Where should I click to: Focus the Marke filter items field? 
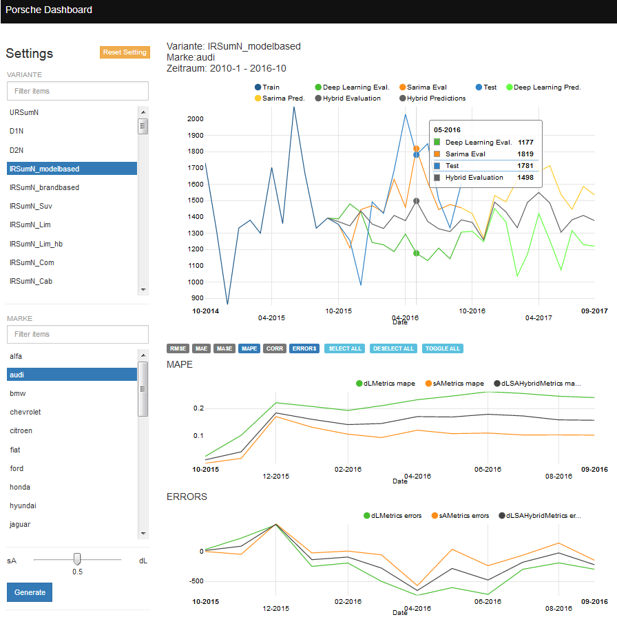78,334
